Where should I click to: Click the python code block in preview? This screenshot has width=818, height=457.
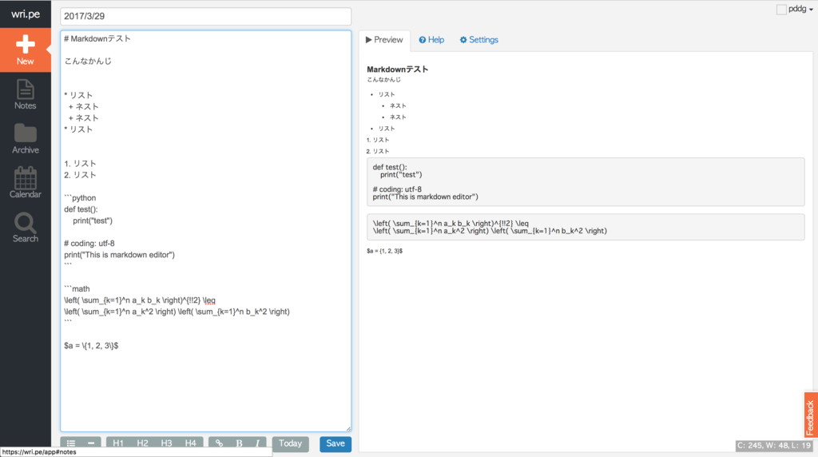(x=586, y=182)
